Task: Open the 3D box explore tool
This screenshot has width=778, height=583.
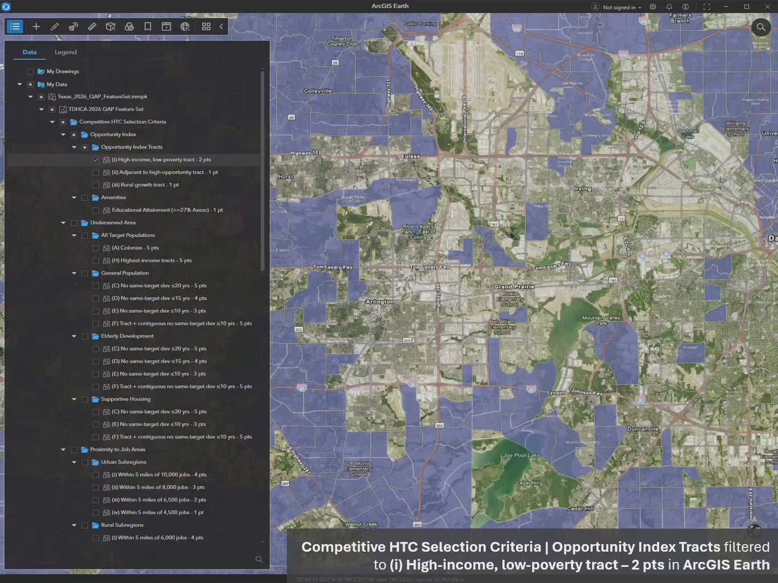Action: (110, 26)
